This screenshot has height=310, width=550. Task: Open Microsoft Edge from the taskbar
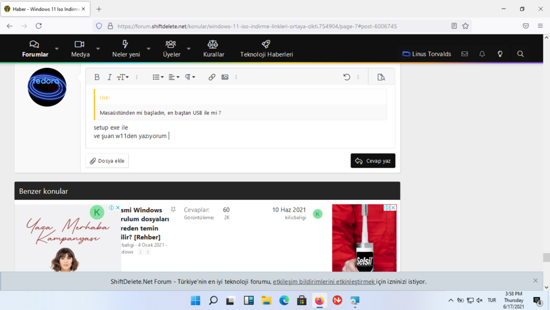click(x=284, y=300)
